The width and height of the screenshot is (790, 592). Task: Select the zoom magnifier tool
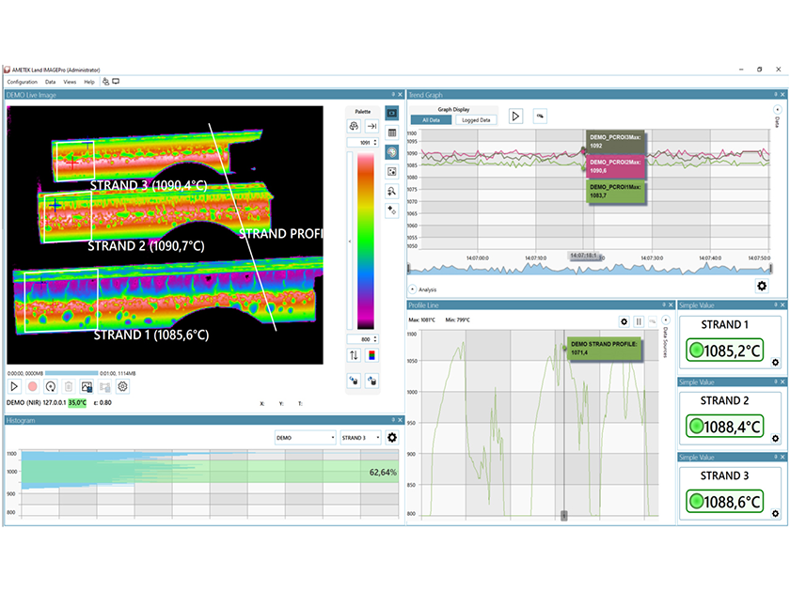pos(391,191)
